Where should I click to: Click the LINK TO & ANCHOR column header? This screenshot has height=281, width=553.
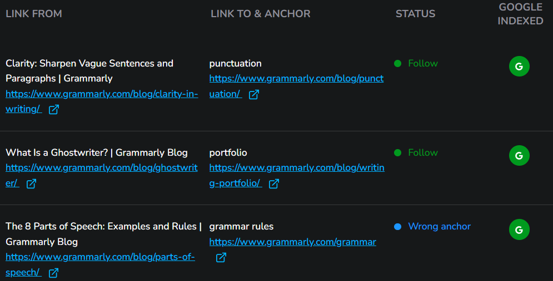261,14
